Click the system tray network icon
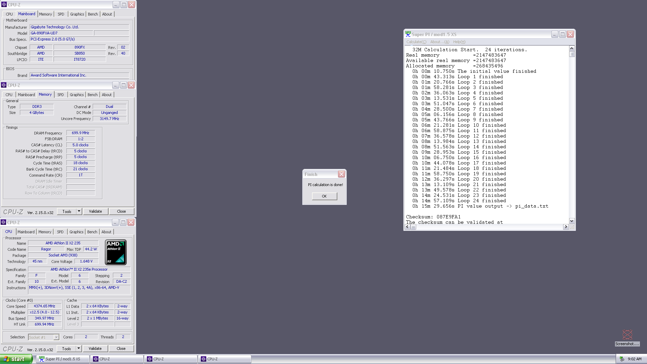Screen dimensions: 647x364 (622, 359)
